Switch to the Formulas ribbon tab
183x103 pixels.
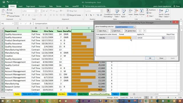pos(42,6)
